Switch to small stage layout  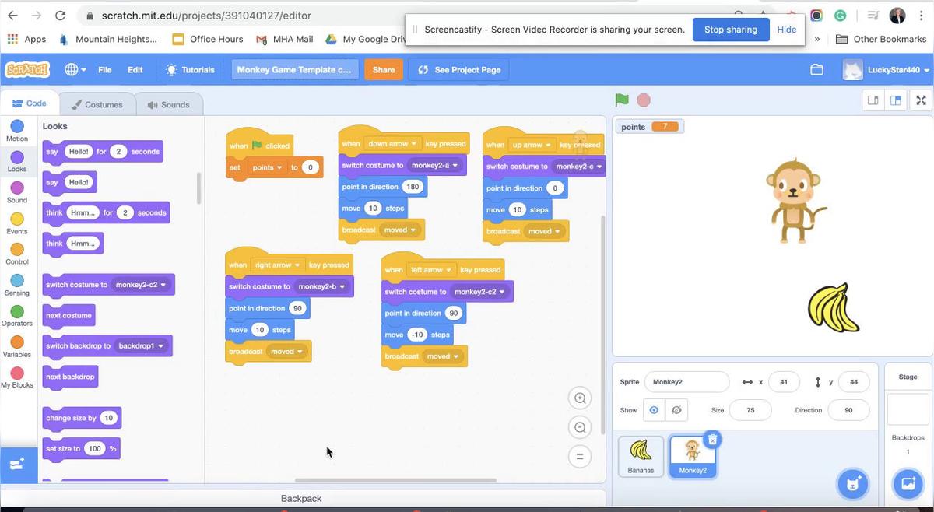pos(873,100)
